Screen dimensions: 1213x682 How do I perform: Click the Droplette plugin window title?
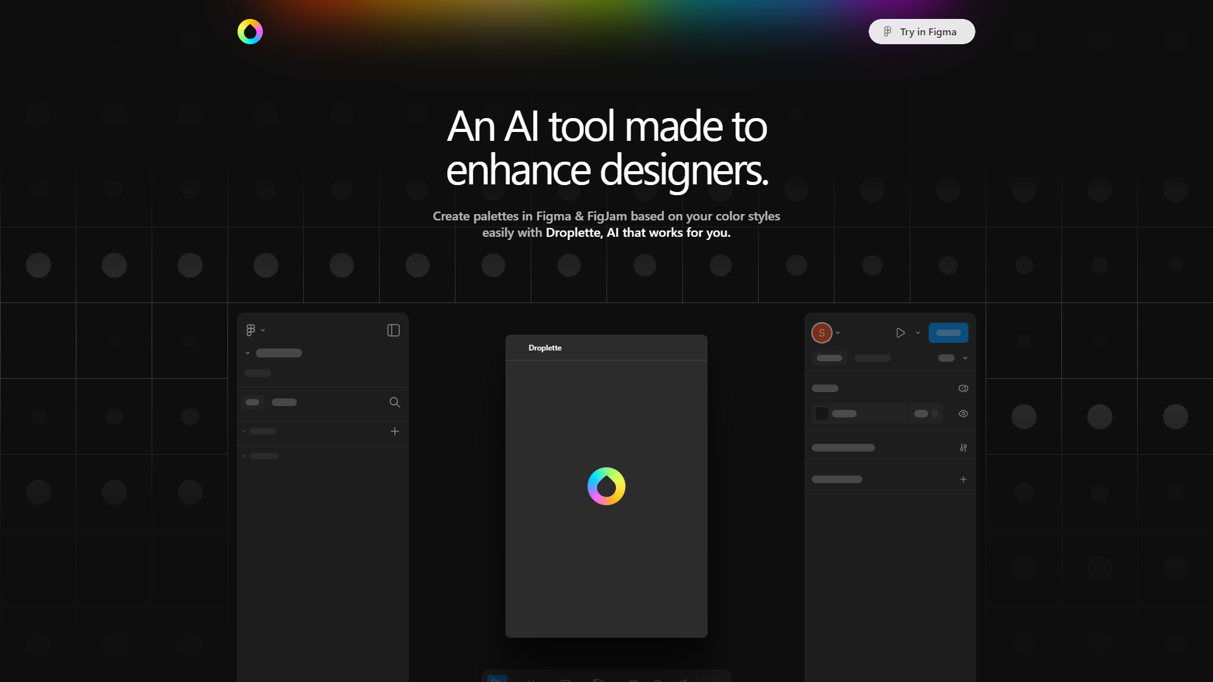pos(545,348)
